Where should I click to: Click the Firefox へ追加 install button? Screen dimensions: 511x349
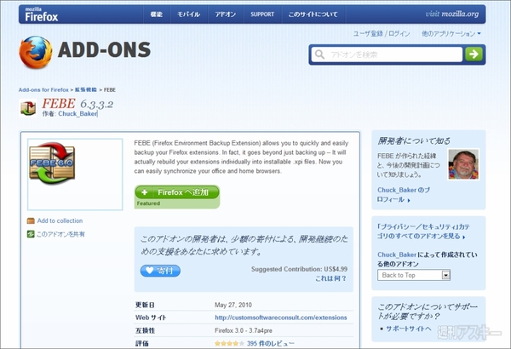177,192
